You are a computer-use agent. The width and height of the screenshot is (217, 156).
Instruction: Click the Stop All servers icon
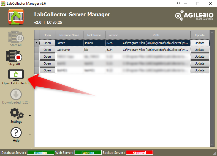[x=14, y=56]
